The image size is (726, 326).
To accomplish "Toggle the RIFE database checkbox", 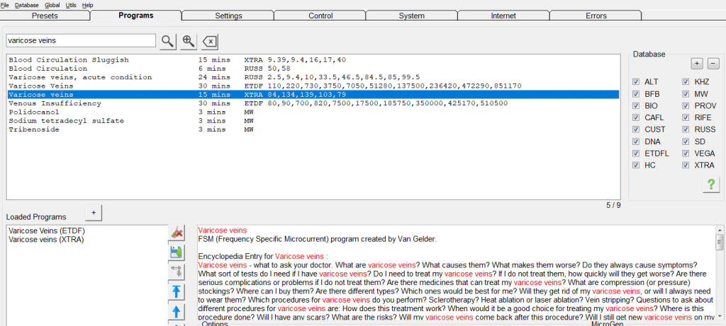I will pyautogui.click(x=686, y=117).
